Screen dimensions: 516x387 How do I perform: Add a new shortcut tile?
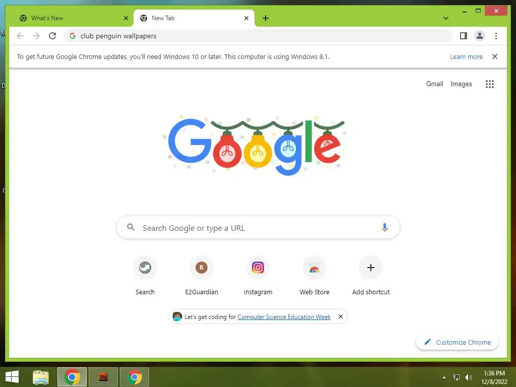pyautogui.click(x=370, y=276)
